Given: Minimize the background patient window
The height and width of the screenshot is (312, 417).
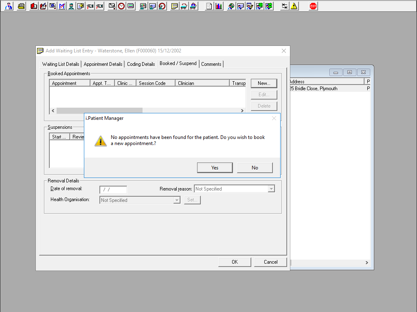Looking at the screenshot, I should click(x=336, y=72).
